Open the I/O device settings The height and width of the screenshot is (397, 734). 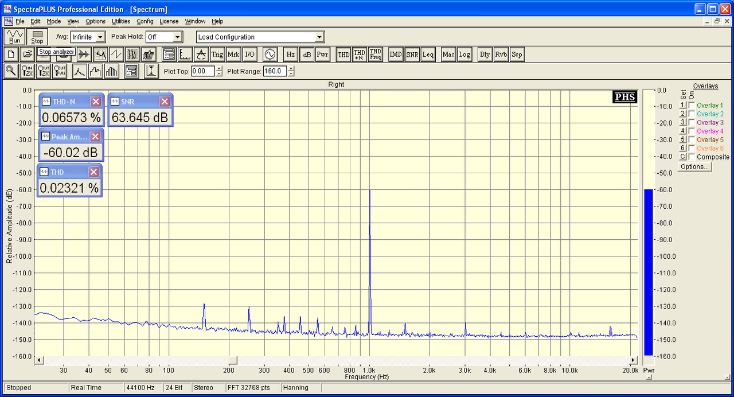coord(249,55)
